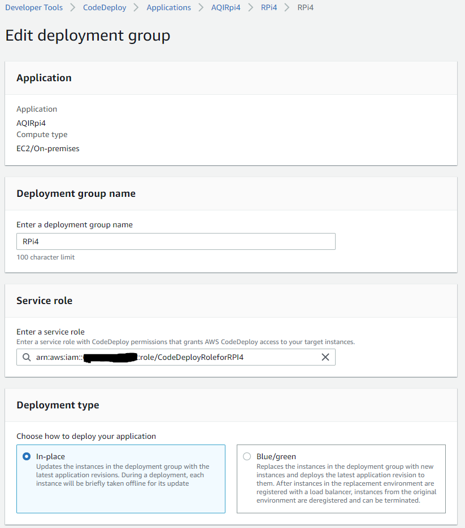
Task: Open the Developer Tools breadcrumb link
Action: pos(33,7)
